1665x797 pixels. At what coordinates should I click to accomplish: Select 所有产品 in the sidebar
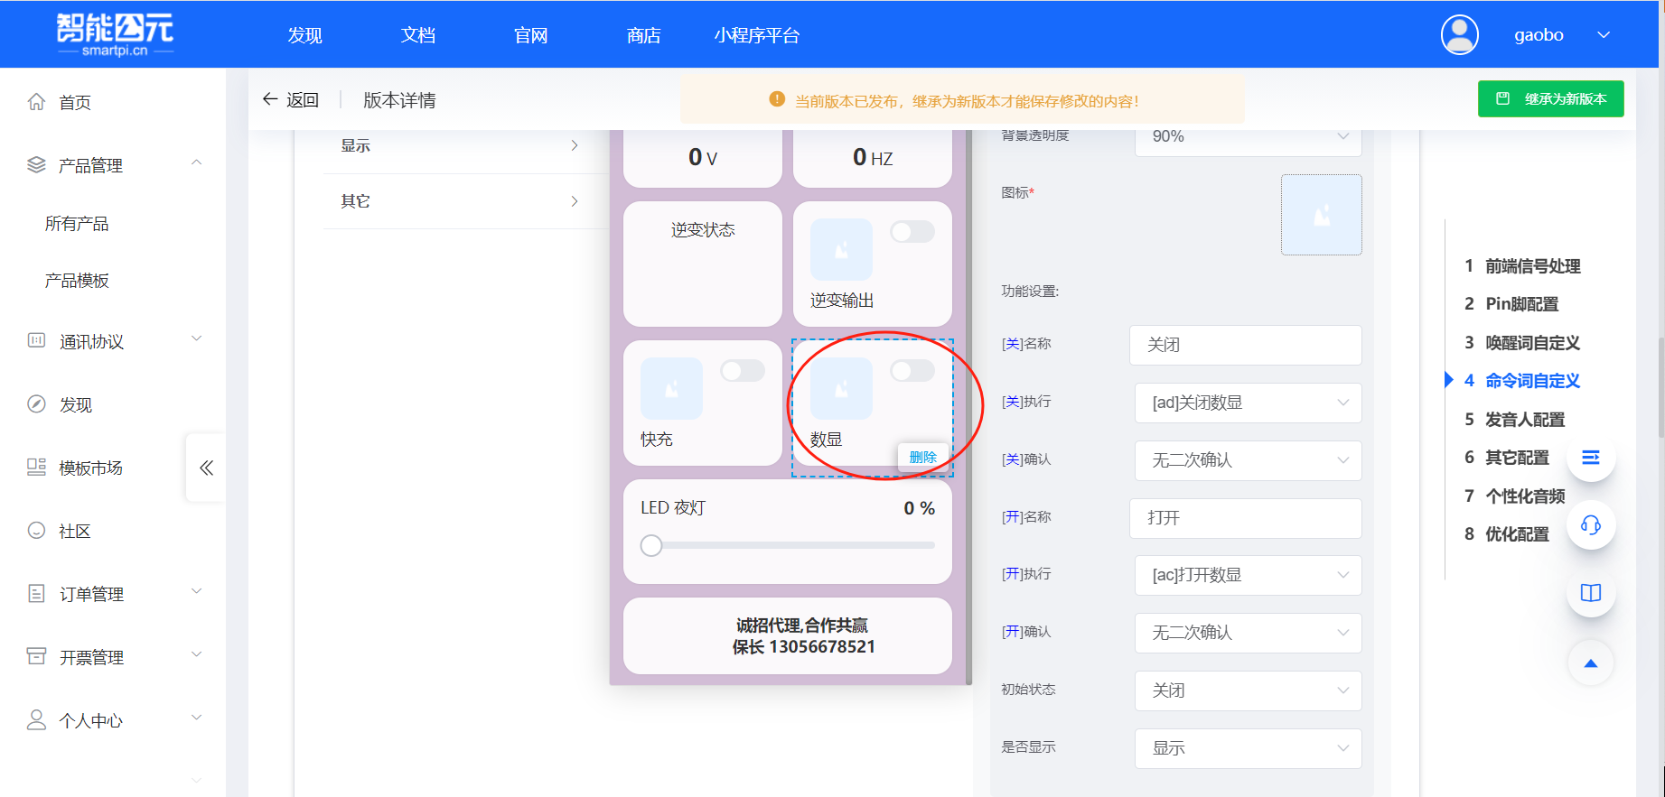point(77,224)
